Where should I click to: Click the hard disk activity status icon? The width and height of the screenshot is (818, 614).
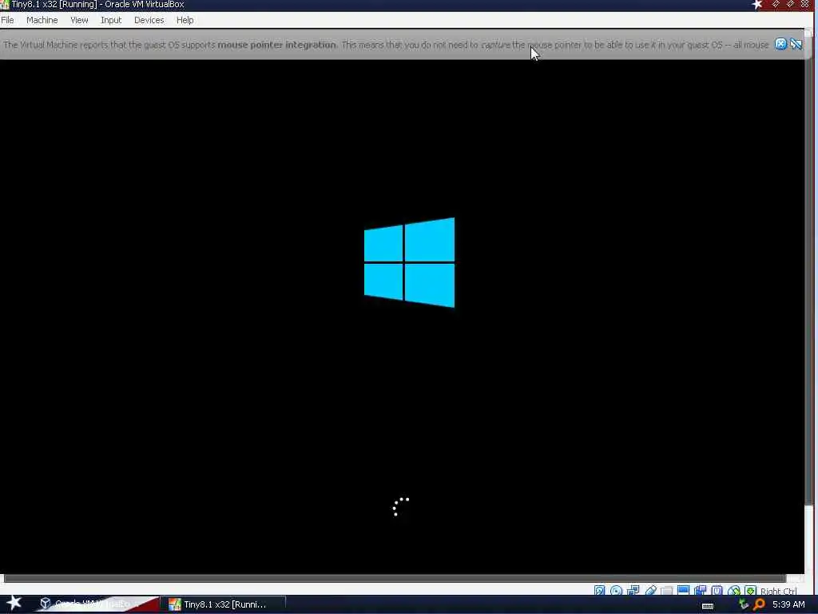point(599,591)
